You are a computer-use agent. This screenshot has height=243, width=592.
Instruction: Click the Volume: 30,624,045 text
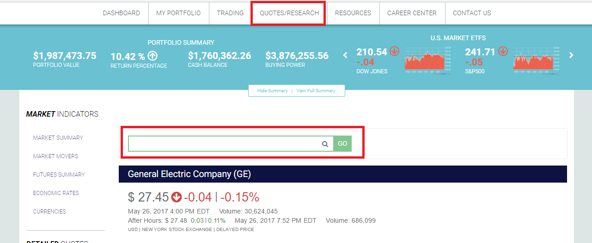[248, 212]
